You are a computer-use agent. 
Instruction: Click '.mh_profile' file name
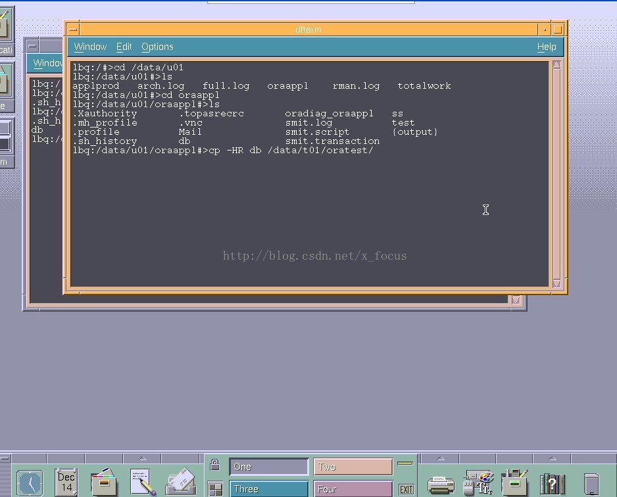[x=105, y=123]
